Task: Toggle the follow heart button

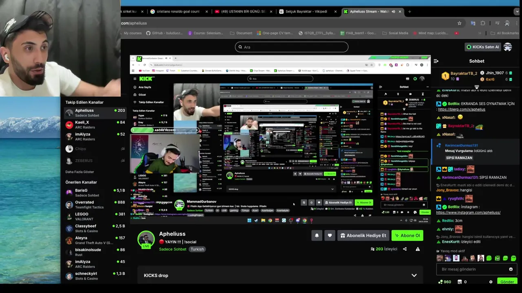Action: pyautogui.click(x=330, y=236)
